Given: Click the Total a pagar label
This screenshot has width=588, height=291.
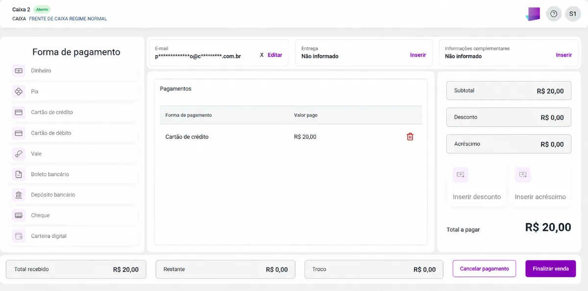Looking at the screenshot, I should coord(463,229).
